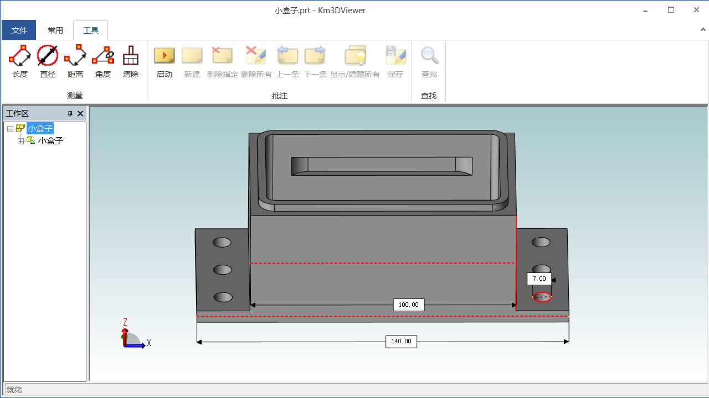Open the 文件 file menu tab
709x398 pixels.
(19, 30)
